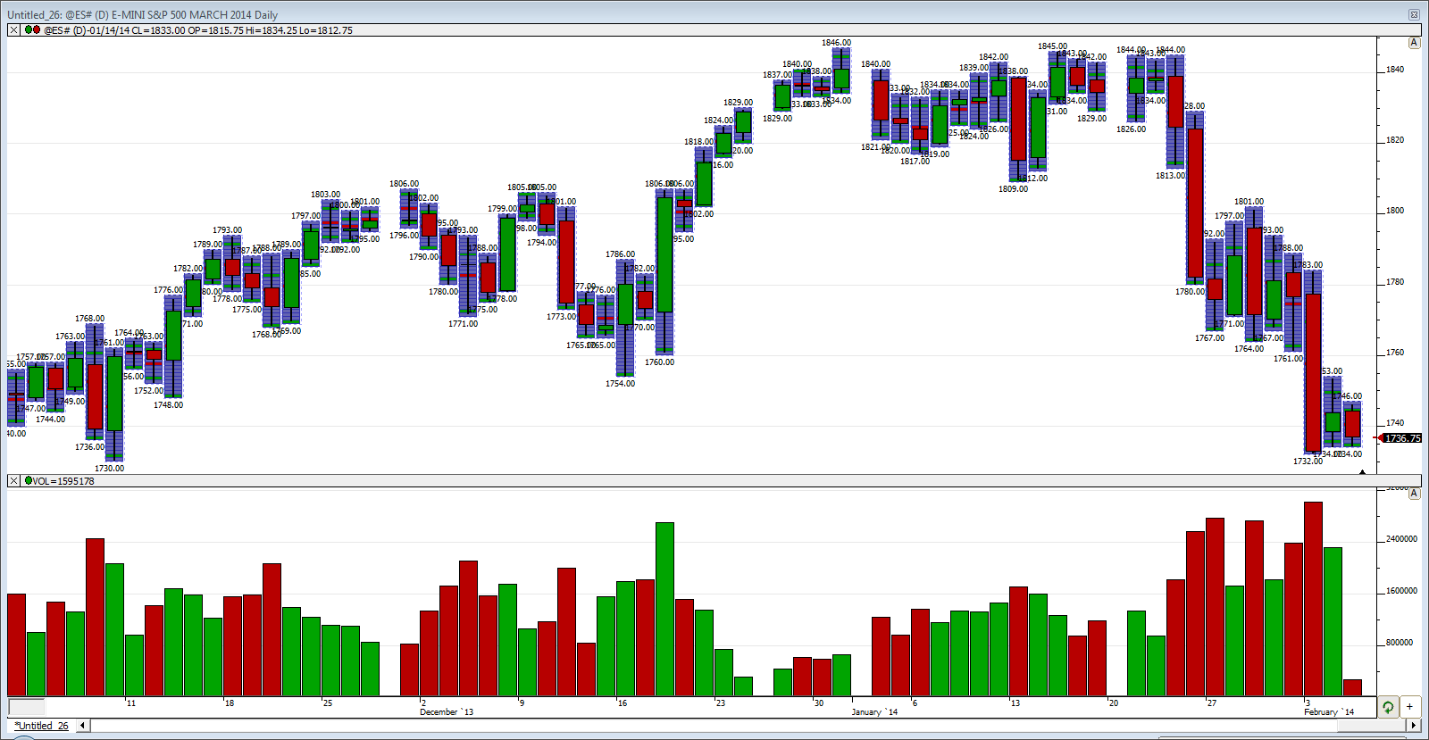
Task: Click the 'January `14' label on the time axis
Action: [874, 712]
